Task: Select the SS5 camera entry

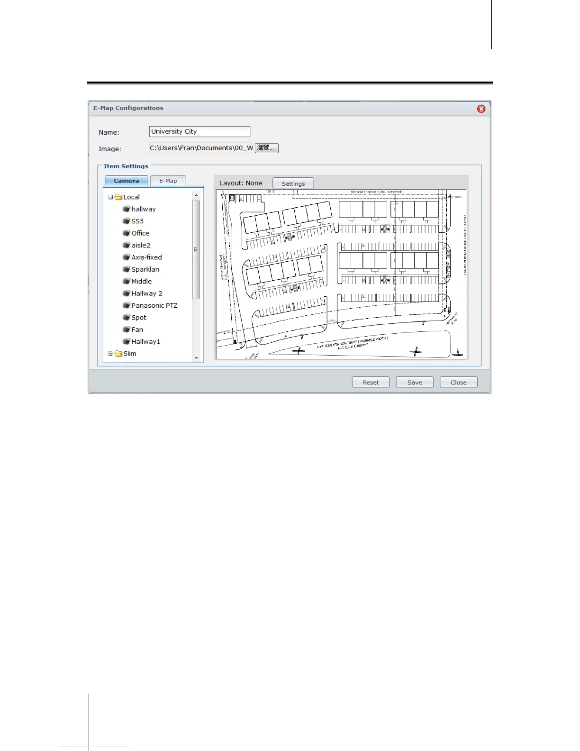Action: coord(137,221)
